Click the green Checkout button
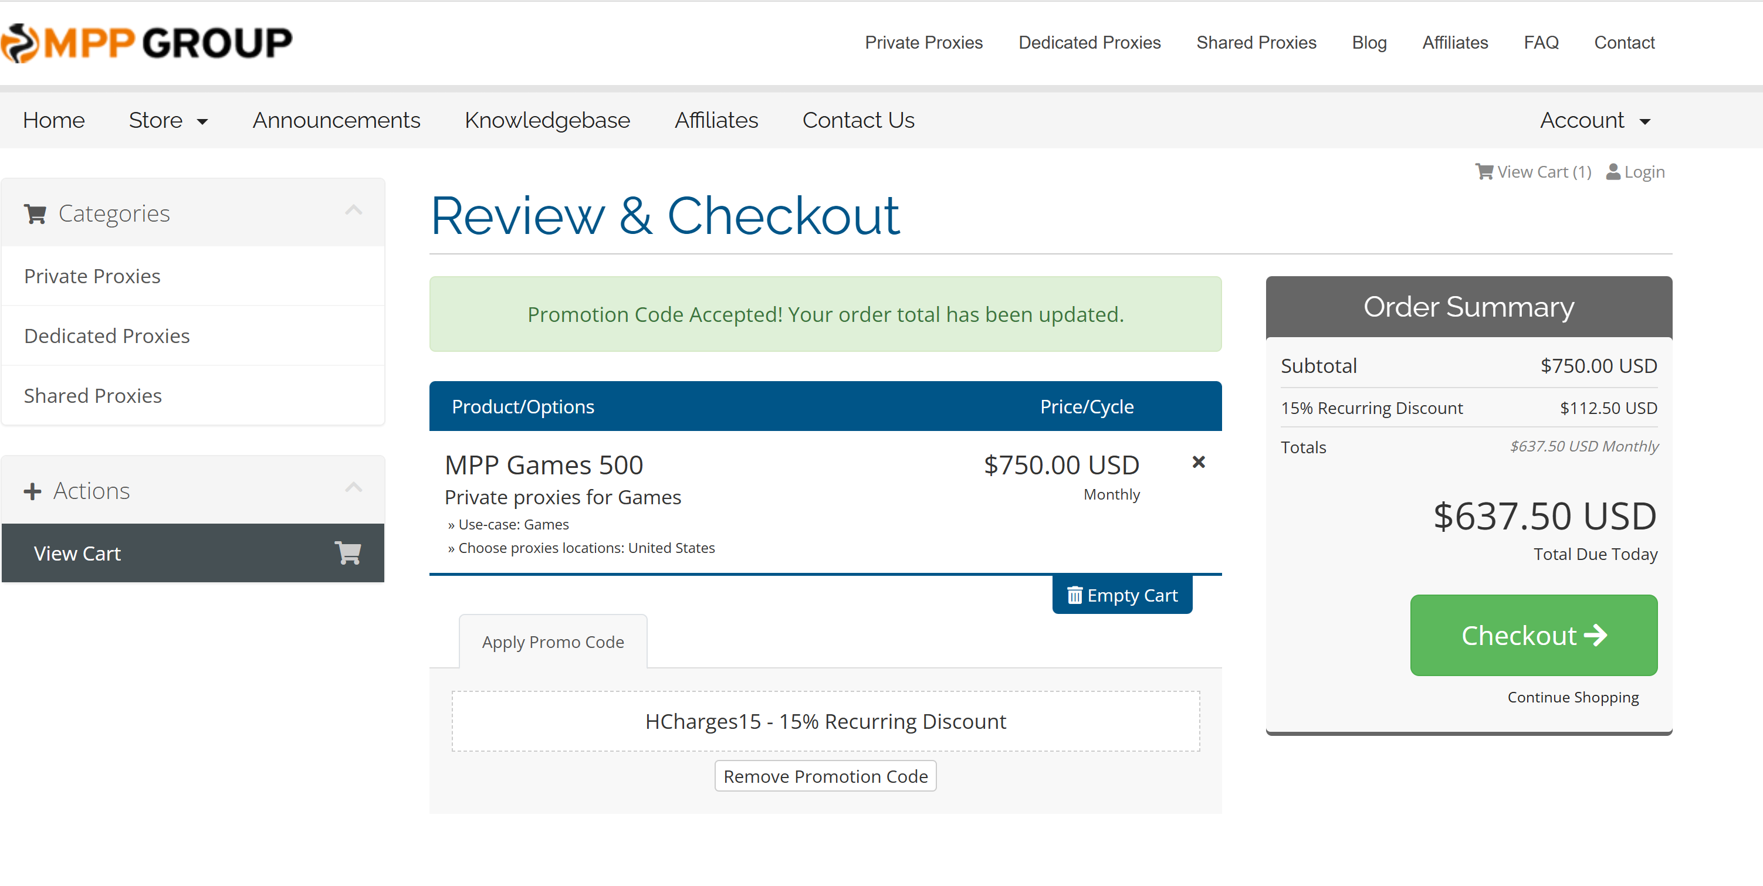 pyautogui.click(x=1533, y=636)
